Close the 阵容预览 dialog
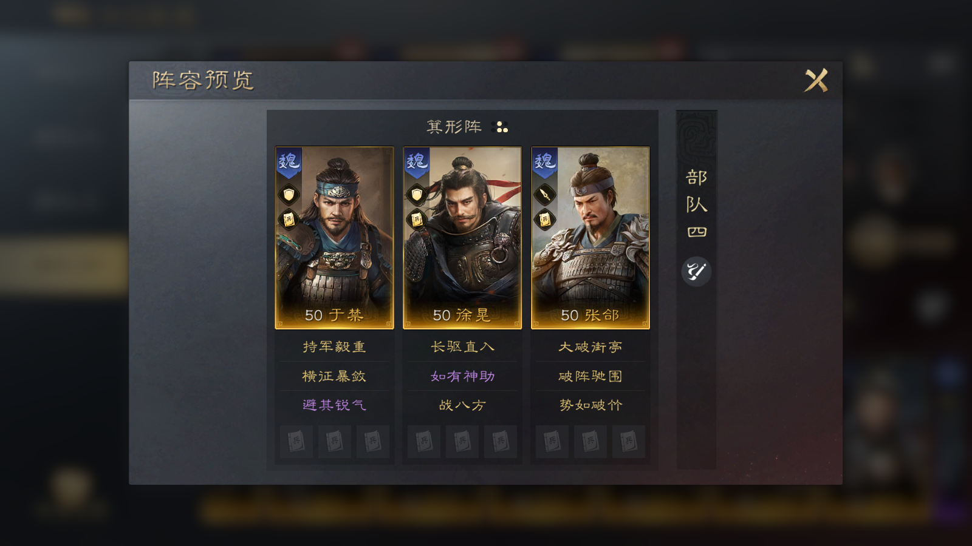 pyautogui.click(x=816, y=80)
